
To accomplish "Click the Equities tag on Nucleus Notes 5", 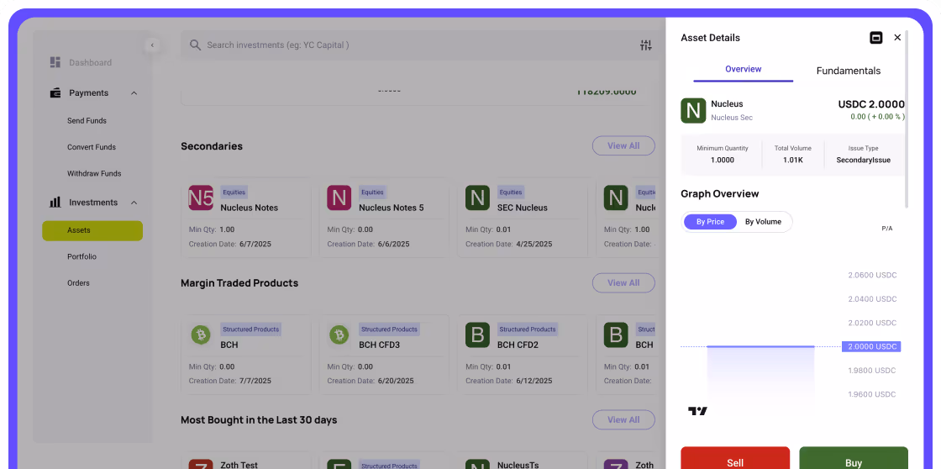I will coord(372,192).
